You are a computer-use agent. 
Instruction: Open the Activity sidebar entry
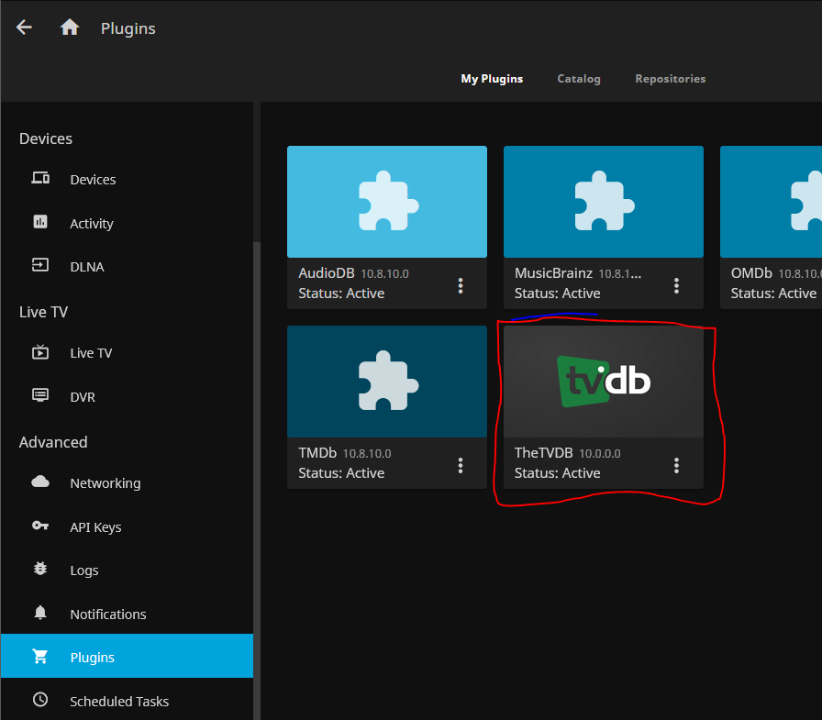pyautogui.click(x=92, y=224)
